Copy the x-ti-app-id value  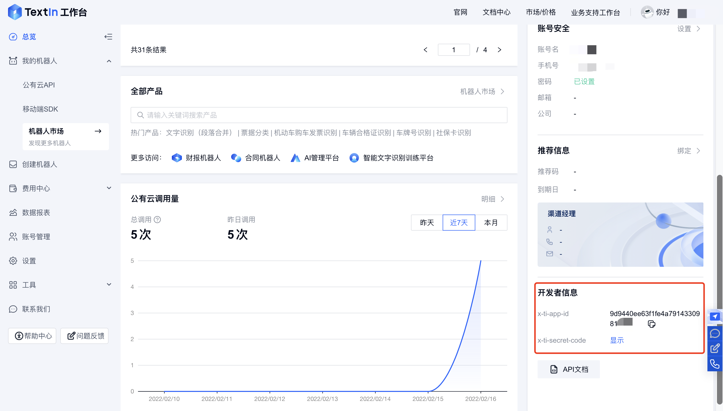(x=651, y=324)
